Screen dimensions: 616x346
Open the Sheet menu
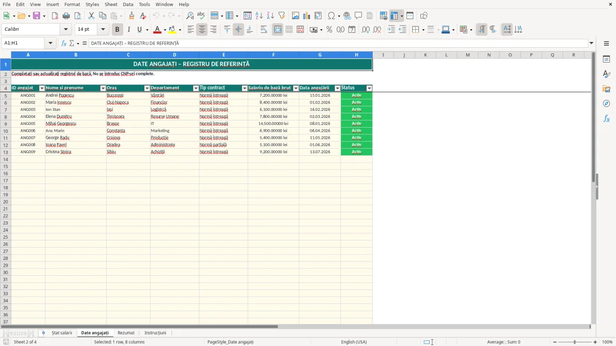pyautogui.click(x=111, y=4)
